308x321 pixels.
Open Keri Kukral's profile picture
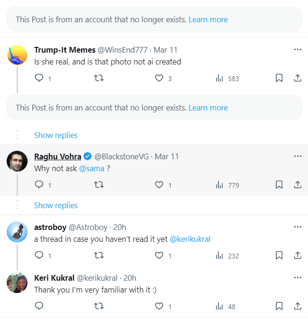(x=17, y=283)
